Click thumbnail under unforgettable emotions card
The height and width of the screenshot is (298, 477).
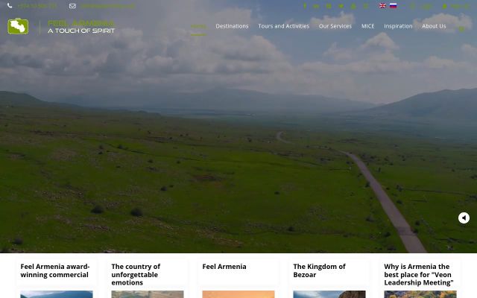point(148,294)
